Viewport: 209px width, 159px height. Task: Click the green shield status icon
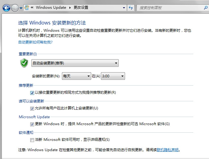tap(24, 63)
